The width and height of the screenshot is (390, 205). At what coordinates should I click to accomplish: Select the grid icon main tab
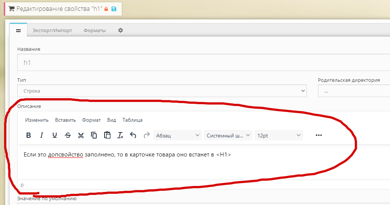click(x=18, y=31)
